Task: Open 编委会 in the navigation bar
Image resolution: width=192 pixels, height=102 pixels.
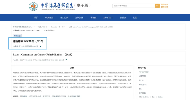Action: click(x=123, y=18)
